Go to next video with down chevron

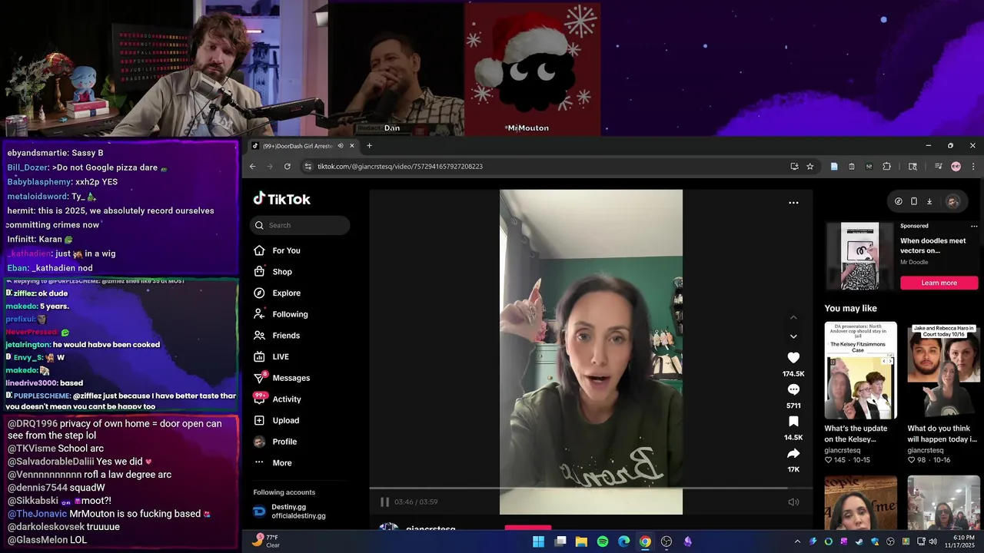(x=793, y=336)
